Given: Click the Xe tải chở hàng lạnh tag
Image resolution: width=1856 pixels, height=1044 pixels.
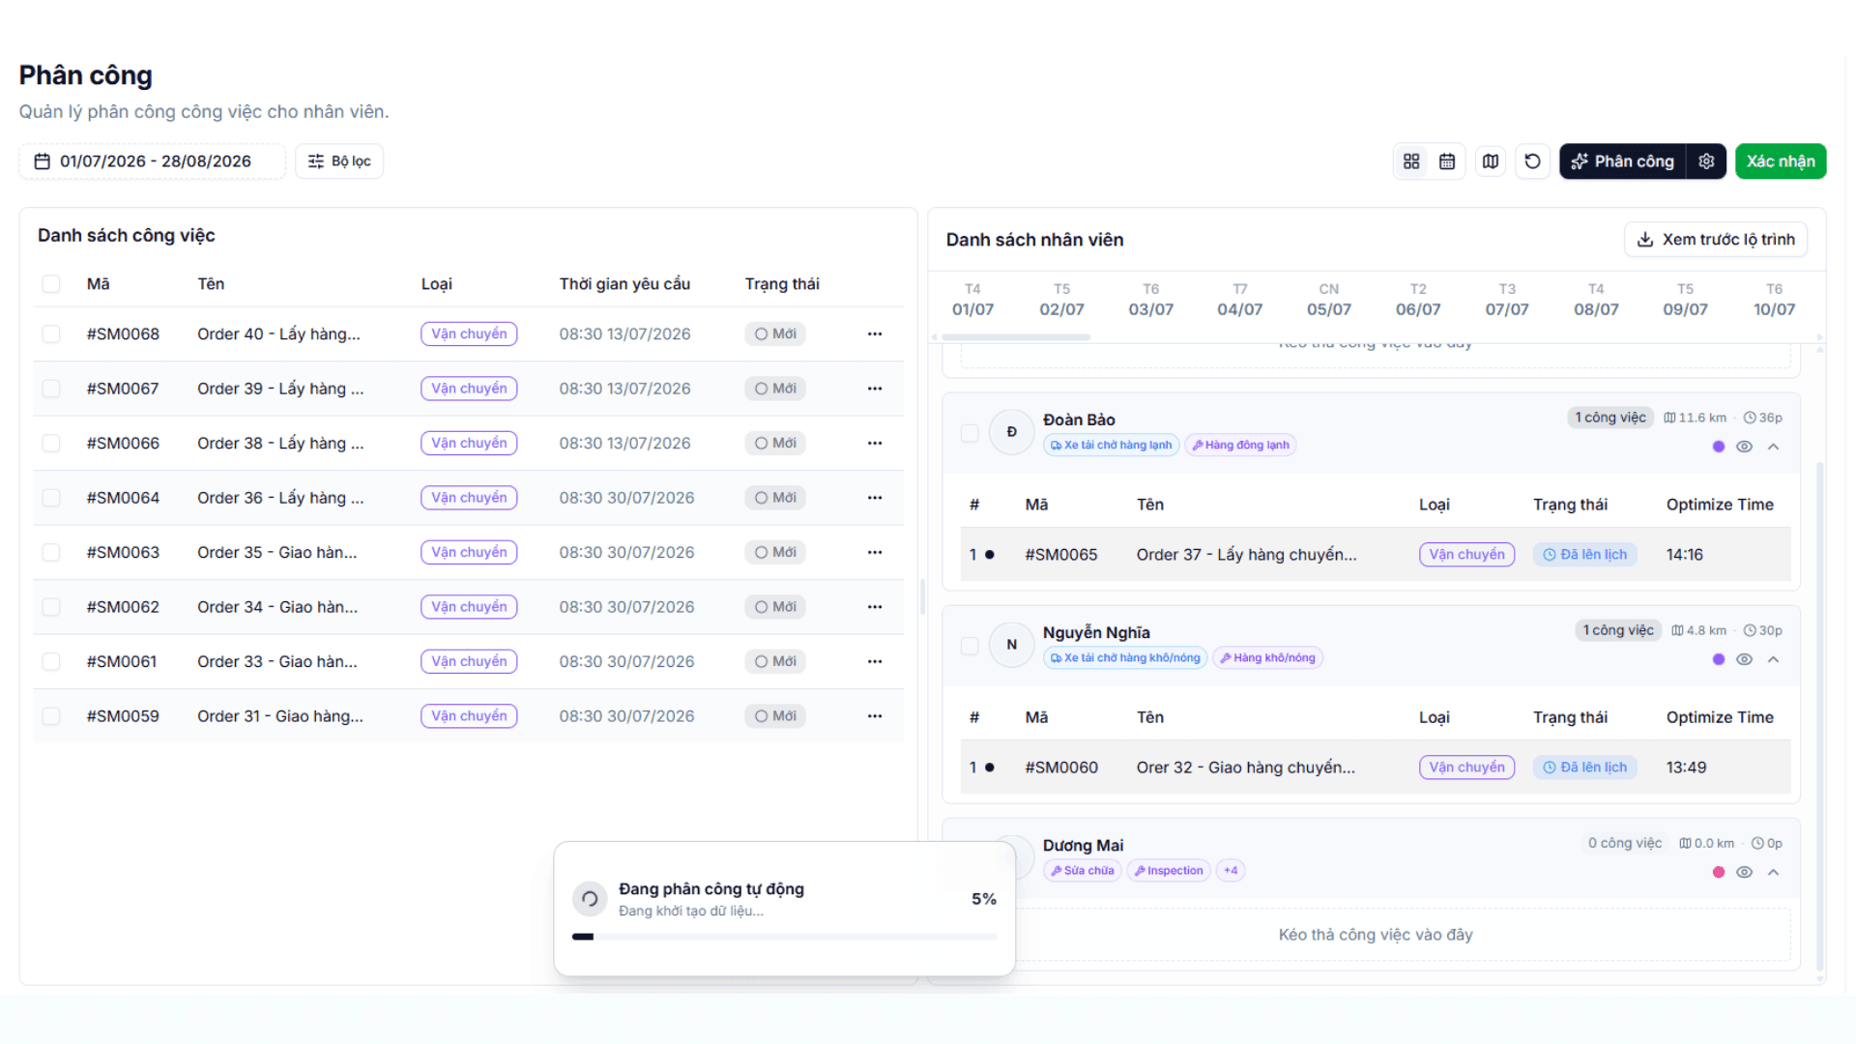Looking at the screenshot, I should pos(1111,446).
